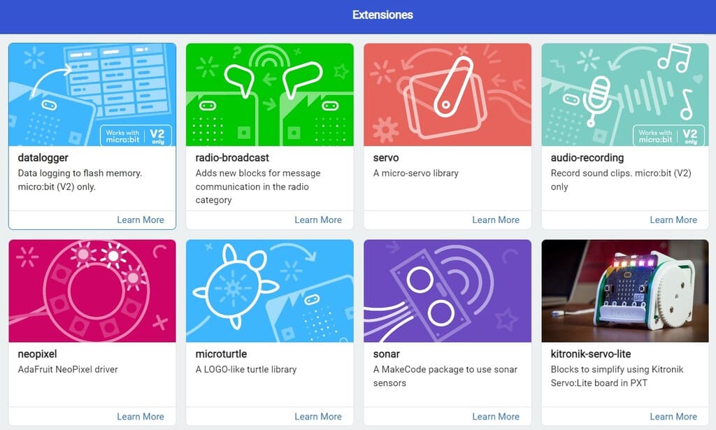The width and height of the screenshot is (716, 430).
Task: Click the datalogger title text
Action: 43,158
